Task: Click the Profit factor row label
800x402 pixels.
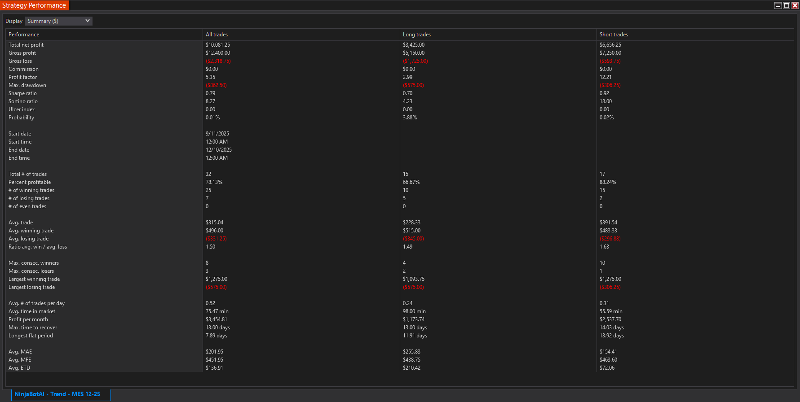Action: pyautogui.click(x=22, y=77)
